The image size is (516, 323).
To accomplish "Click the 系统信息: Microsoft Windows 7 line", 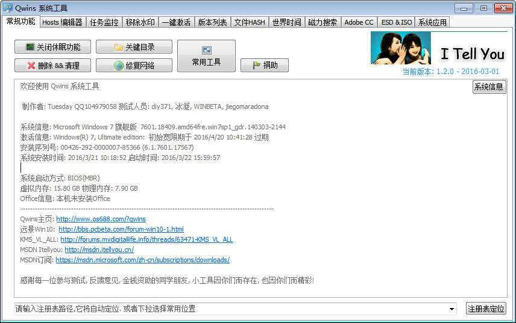I will 153,127.
